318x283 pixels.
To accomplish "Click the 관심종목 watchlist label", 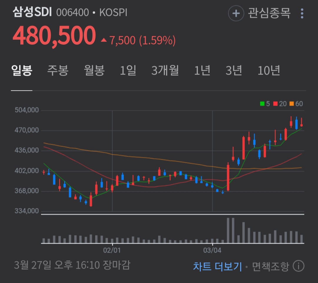I will pyautogui.click(x=269, y=13).
